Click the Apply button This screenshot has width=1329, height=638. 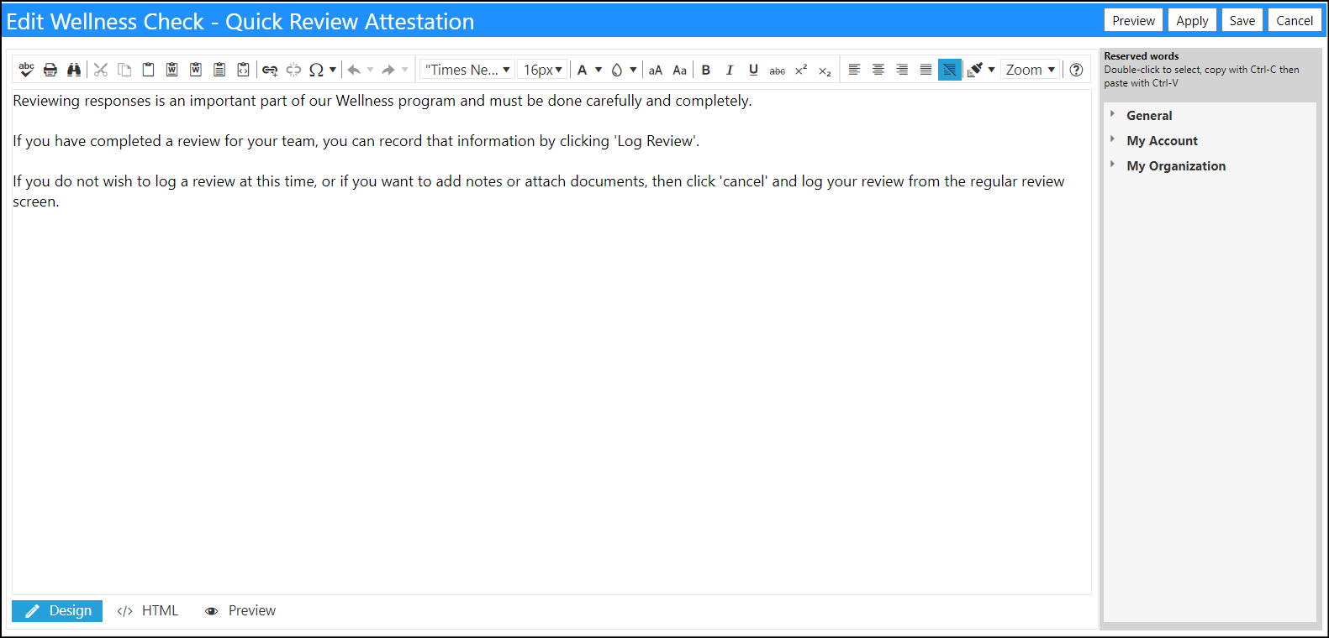[1192, 21]
